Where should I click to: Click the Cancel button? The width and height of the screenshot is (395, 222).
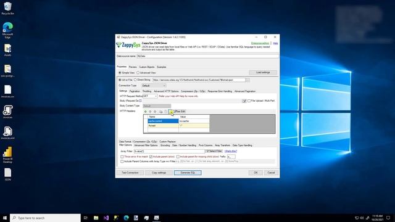point(271,173)
